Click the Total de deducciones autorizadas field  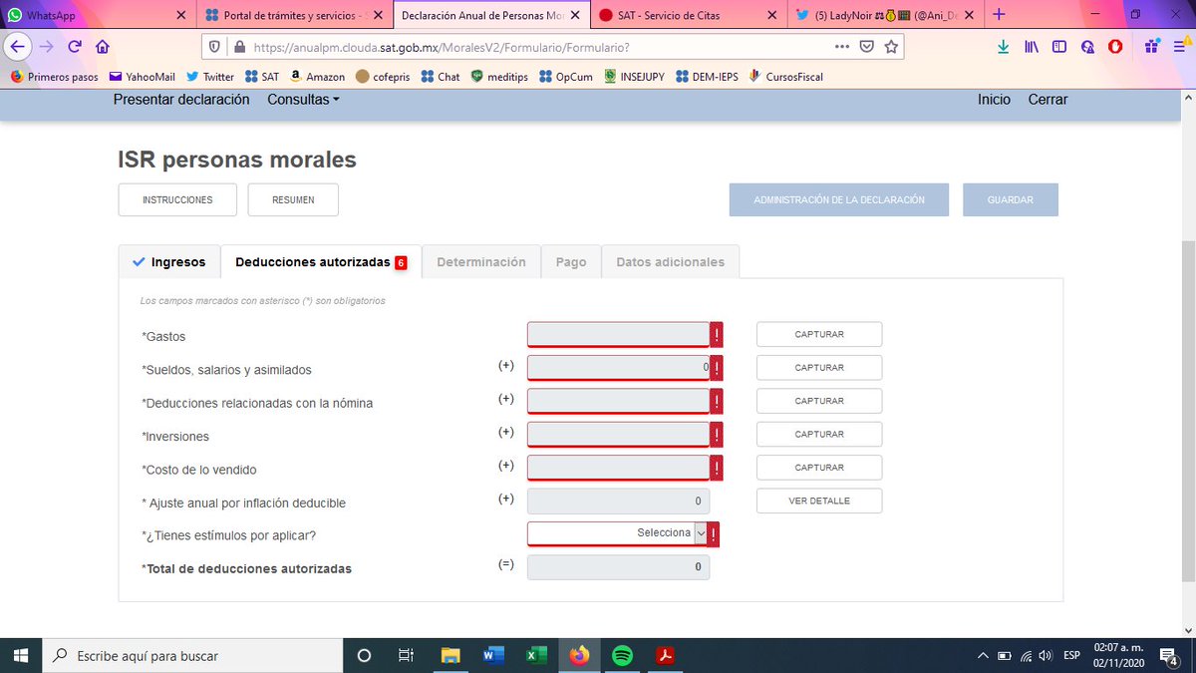pyautogui.click(x=619, y=566)
